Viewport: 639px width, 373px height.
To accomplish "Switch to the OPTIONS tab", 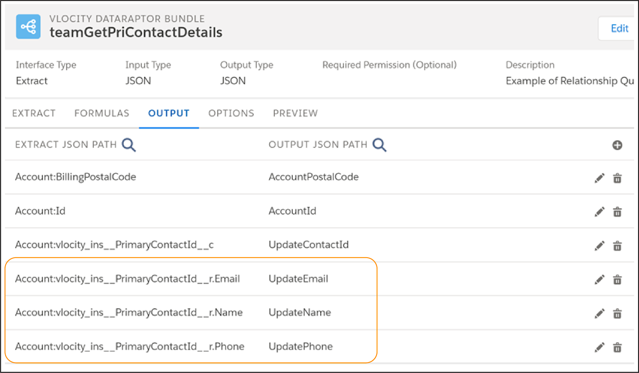I will 231,113.
